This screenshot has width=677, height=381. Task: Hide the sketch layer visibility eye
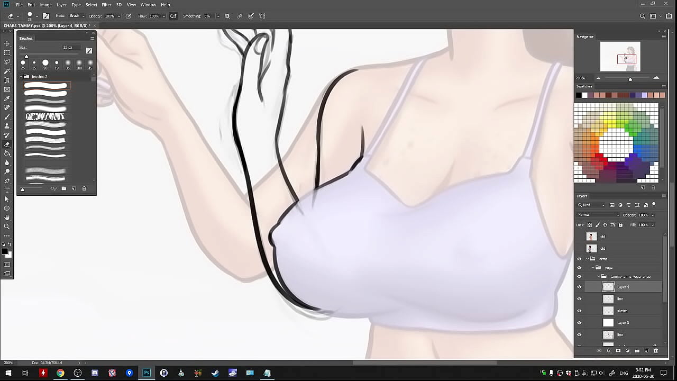[579, 311]
